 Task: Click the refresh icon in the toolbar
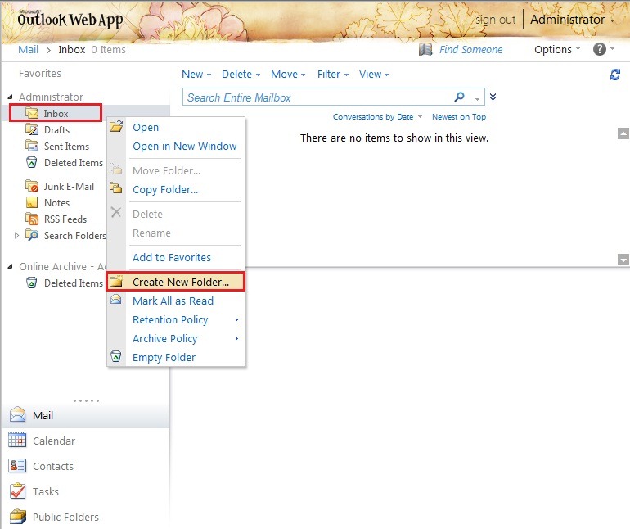click(x=615, y=75)
